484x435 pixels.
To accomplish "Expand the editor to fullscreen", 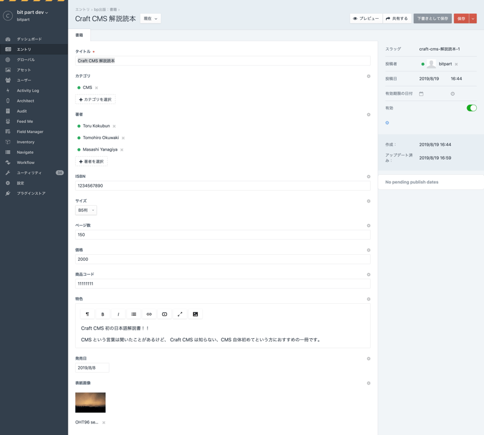I will [x=180, y=314].
